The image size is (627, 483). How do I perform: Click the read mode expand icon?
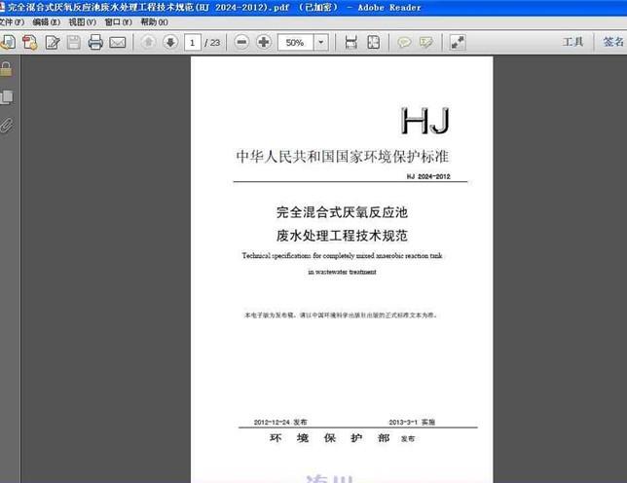coord(458,42)
